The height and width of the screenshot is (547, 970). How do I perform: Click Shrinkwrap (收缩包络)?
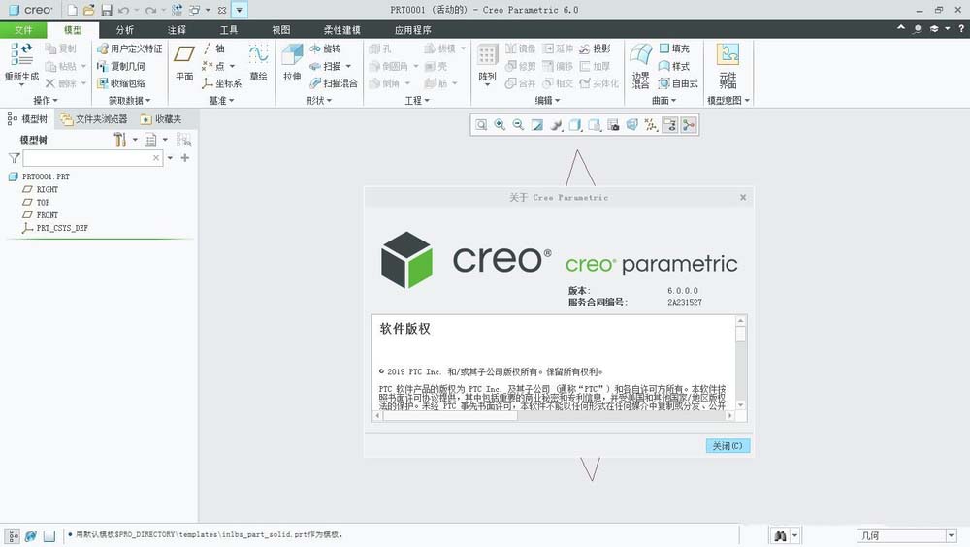121,82
